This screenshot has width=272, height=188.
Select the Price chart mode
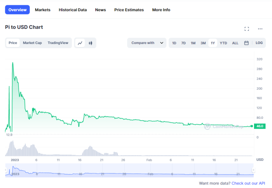tap(13, 43)
